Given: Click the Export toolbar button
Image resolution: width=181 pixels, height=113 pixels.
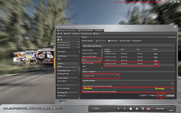Looking at the screenshot, I should [x=97, y=34].
